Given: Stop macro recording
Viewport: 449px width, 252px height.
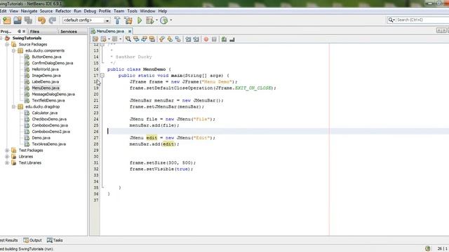Looking at the screenshot, I should pyautogui.click(x=214, y=39).
